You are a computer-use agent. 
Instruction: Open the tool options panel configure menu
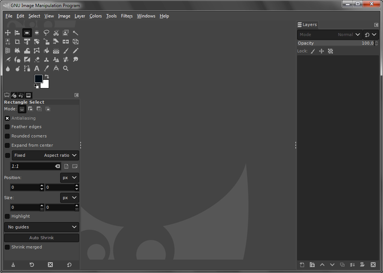(x=77, y=95)
